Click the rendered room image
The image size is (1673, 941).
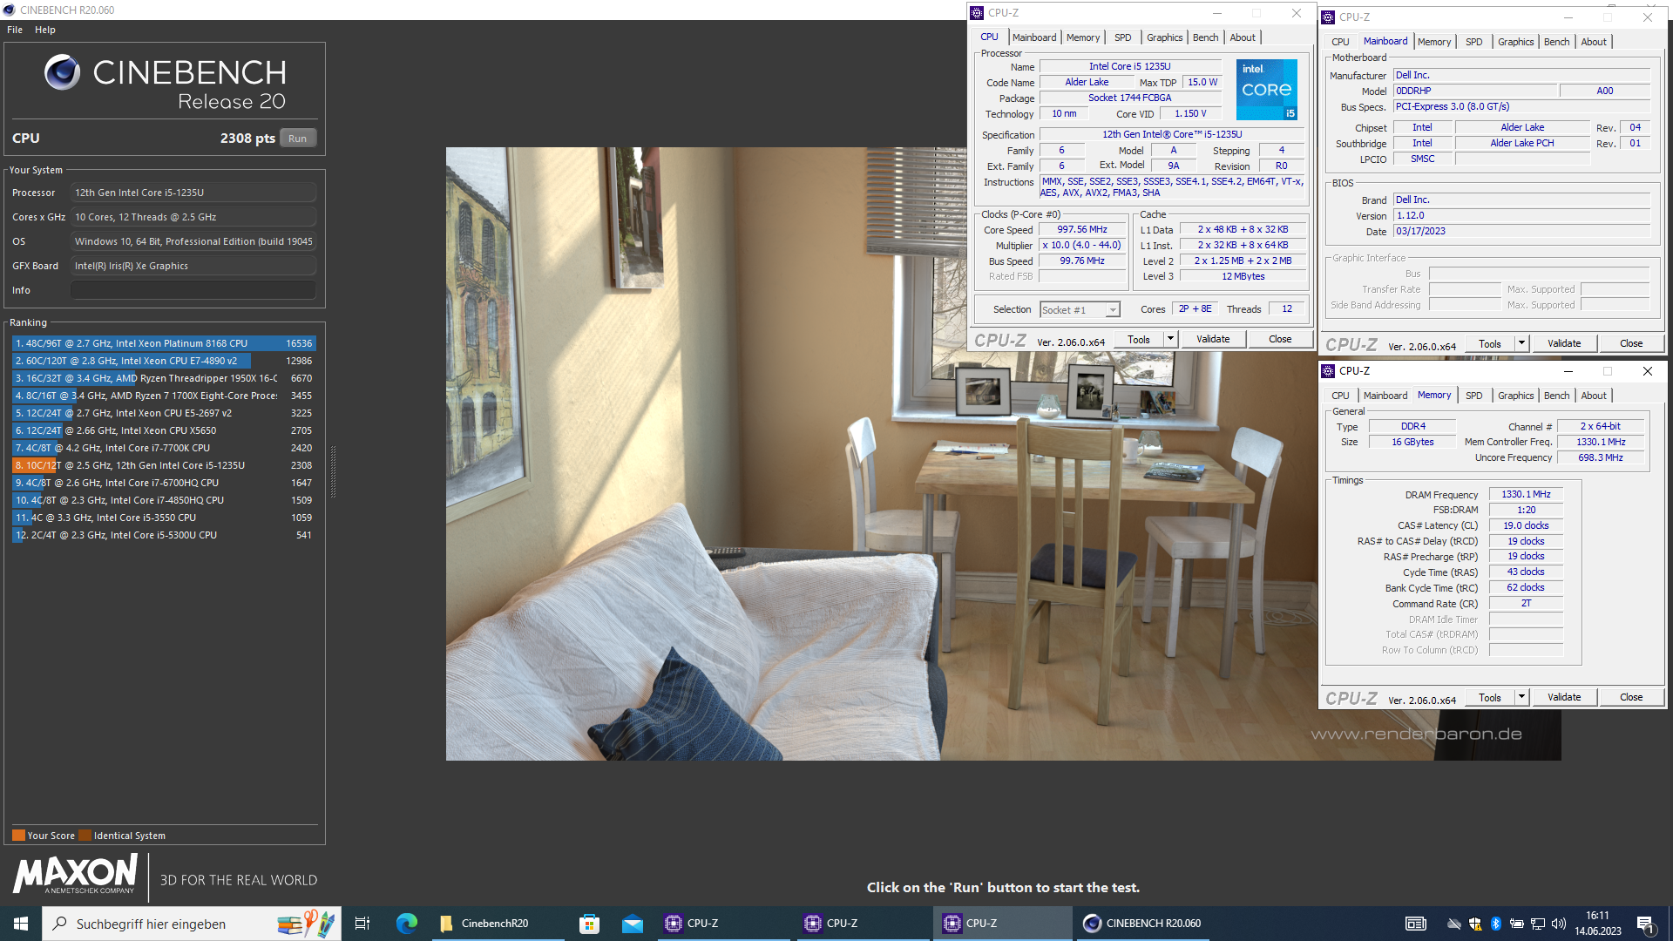point(1003,453)
